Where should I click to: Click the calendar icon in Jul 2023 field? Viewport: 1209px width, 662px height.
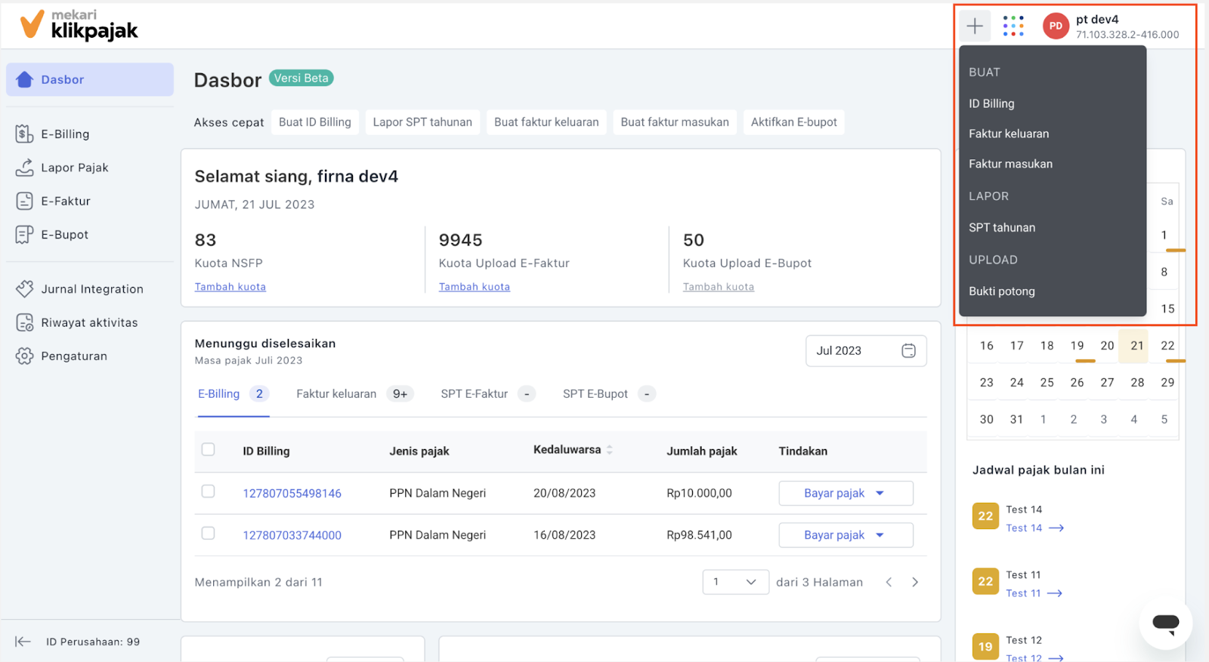point(908,351)
